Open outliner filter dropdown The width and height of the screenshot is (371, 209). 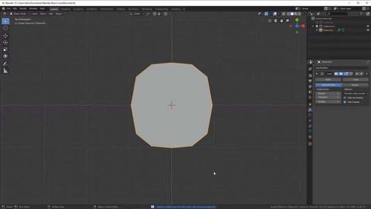[362, 14]
